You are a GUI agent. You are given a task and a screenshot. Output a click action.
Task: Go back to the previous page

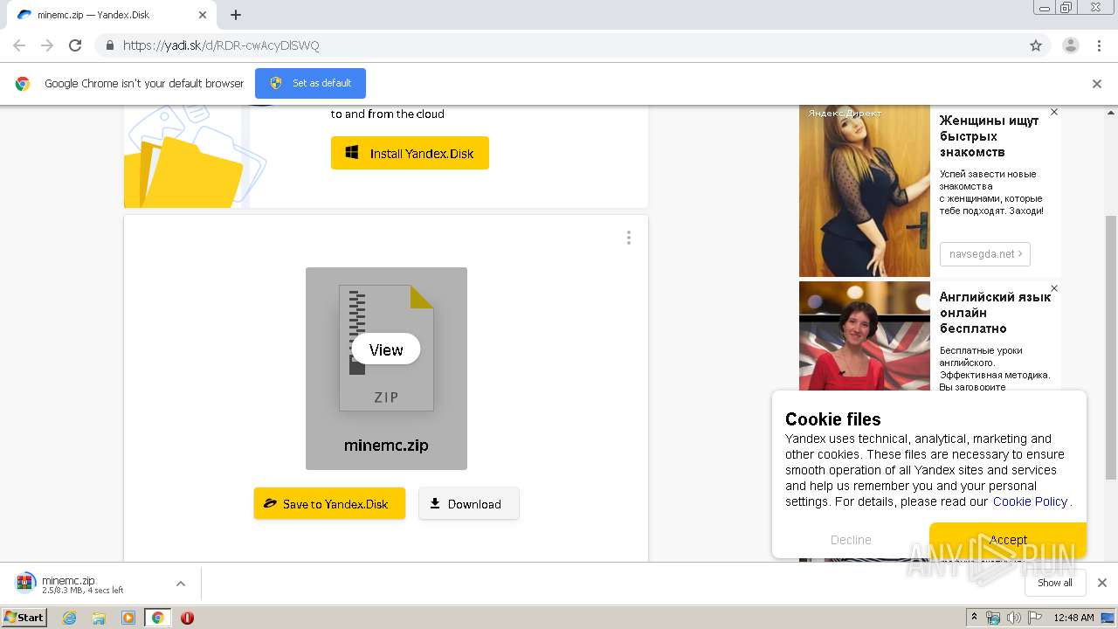pos(19,45)
